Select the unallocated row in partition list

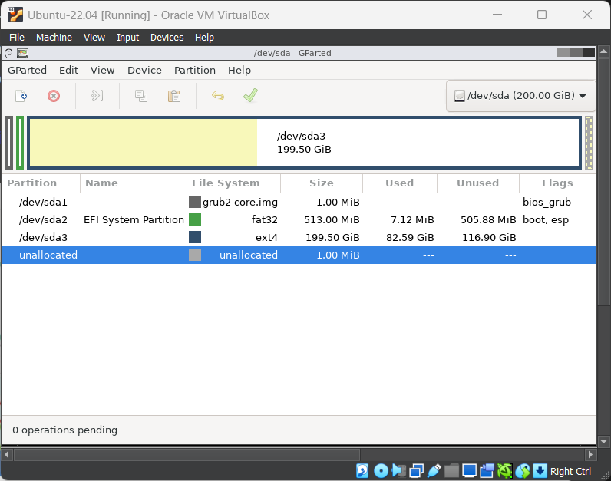click(x=299, y=255)
